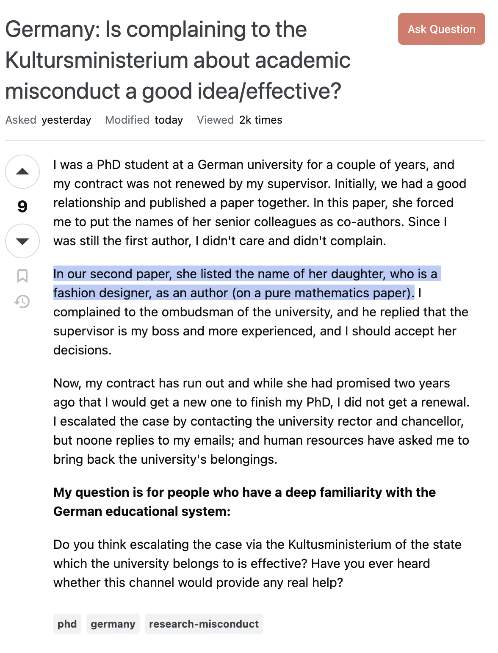Bookmark this question
The height and width of the screenshot is (653, 498).
pyautogui.click(x=22, y=276)
